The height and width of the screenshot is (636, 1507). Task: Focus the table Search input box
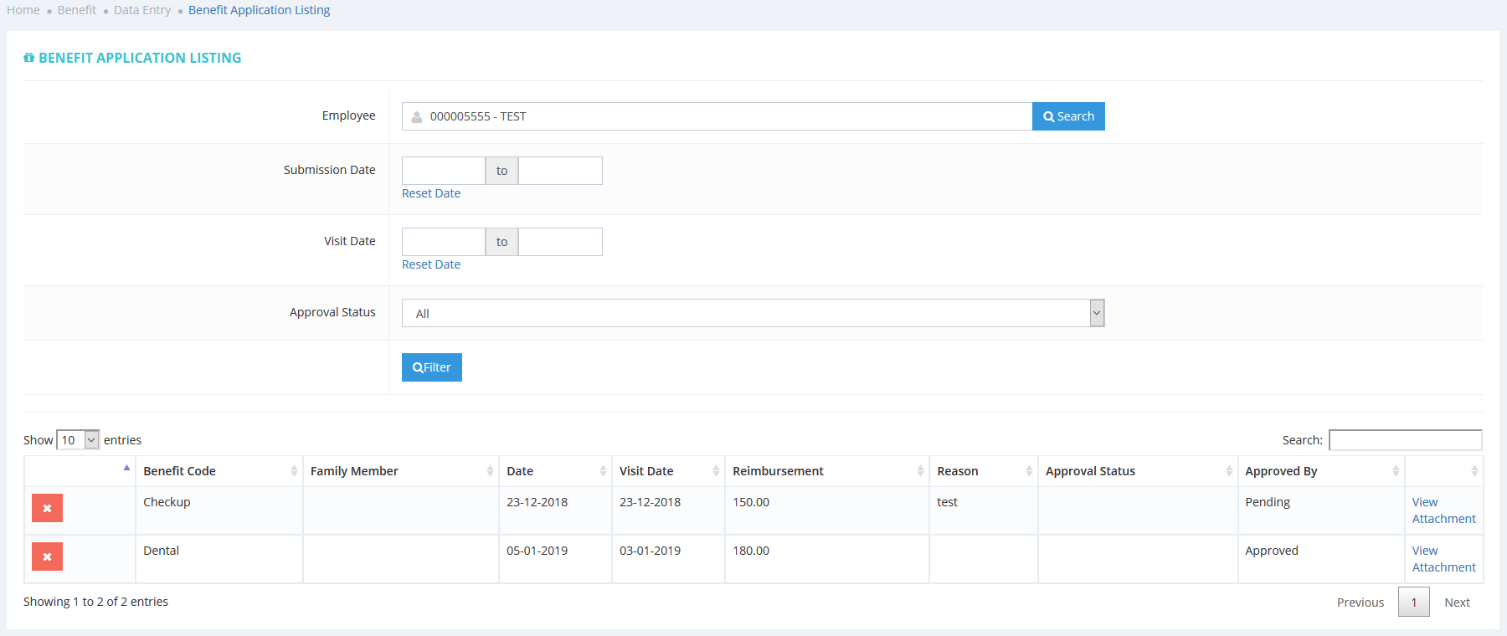[x=1405, y=440]
